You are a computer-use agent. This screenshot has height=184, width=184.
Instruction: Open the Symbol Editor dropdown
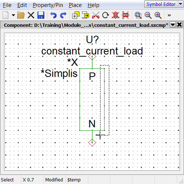180,4
